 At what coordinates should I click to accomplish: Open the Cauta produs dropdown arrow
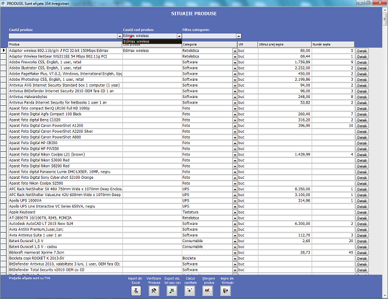pyautogui.click(x=120, y=36)
